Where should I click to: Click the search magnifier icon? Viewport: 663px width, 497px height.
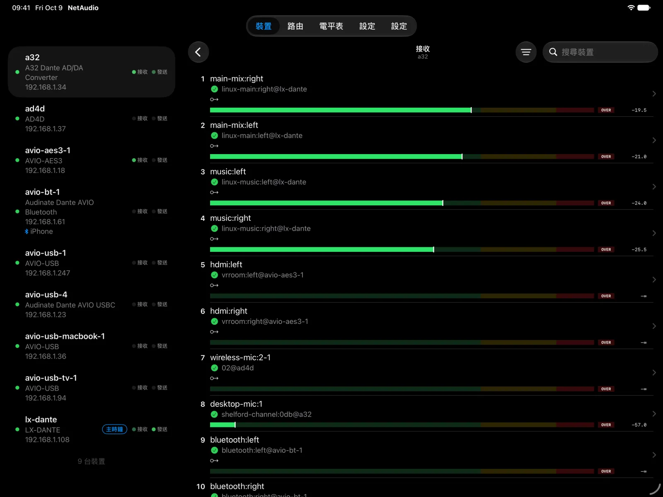(x=553, y=52)
